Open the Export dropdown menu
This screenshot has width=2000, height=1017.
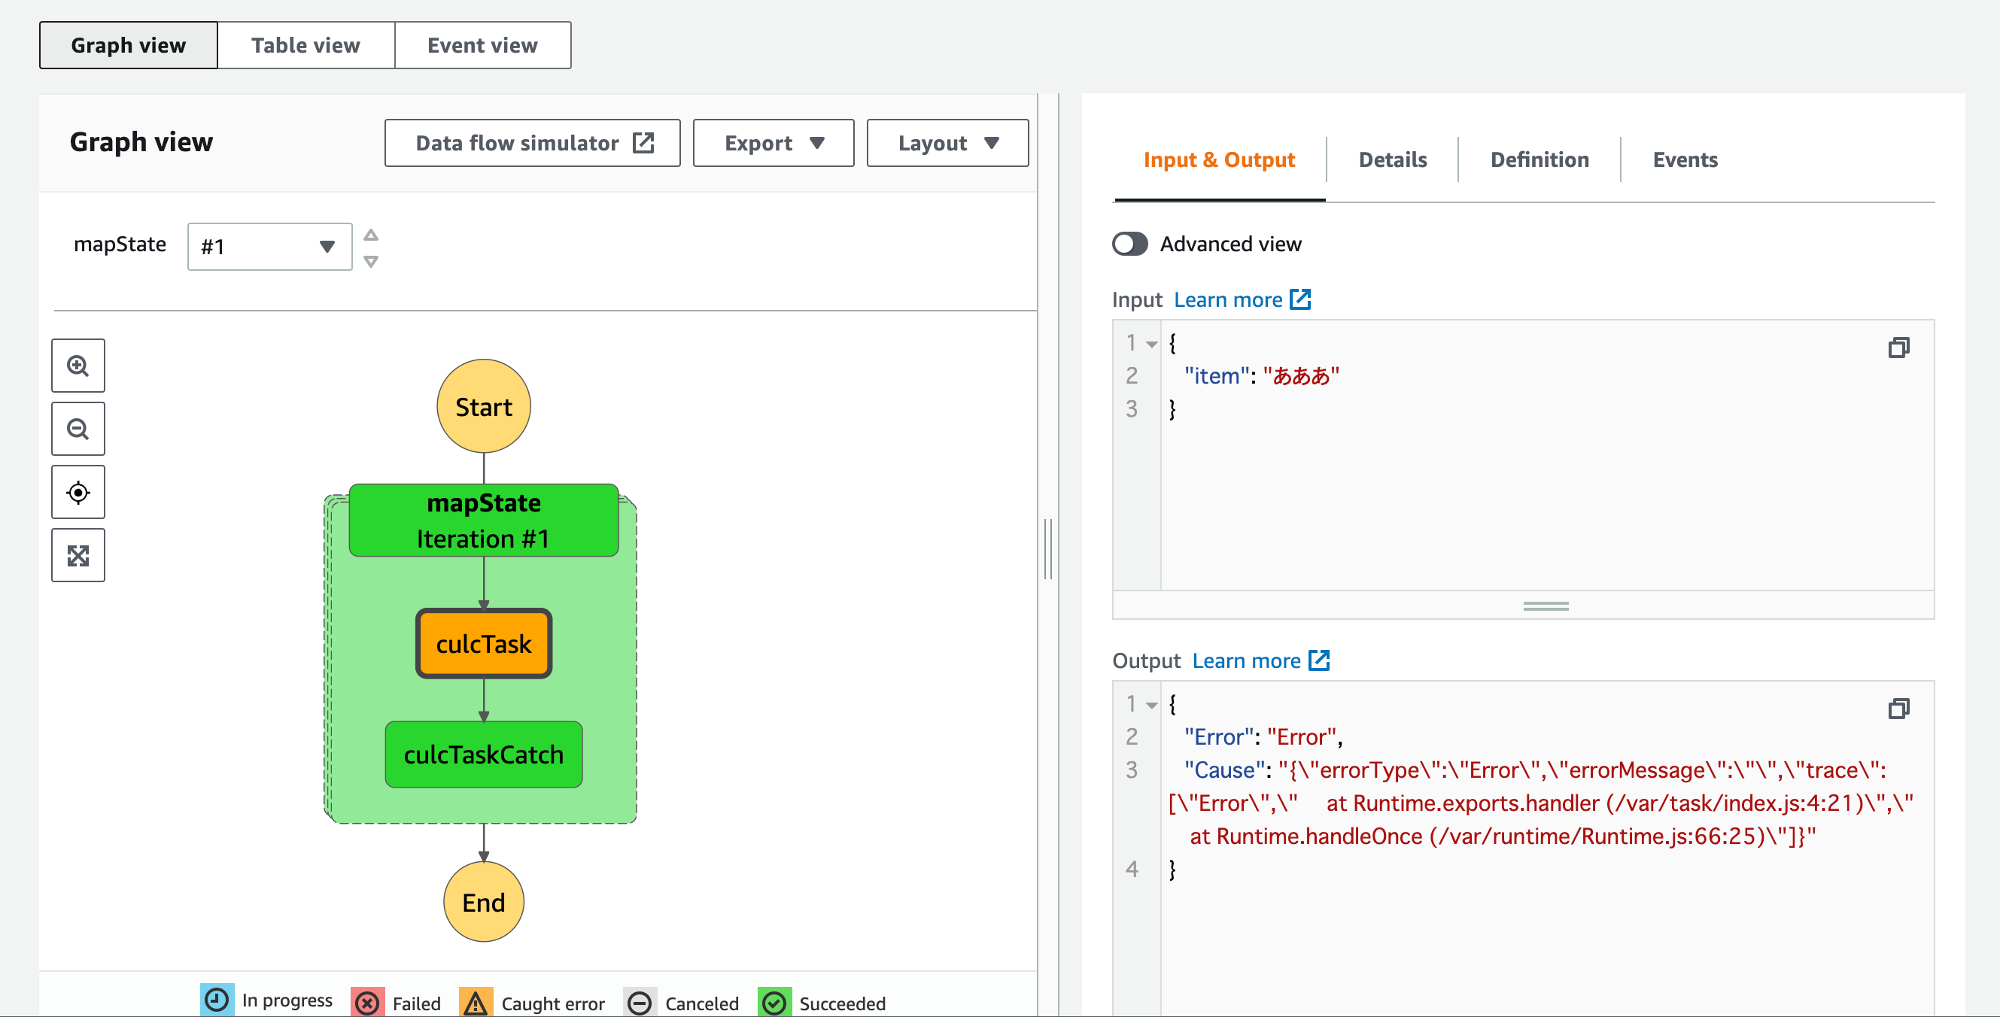pos(774,143)
